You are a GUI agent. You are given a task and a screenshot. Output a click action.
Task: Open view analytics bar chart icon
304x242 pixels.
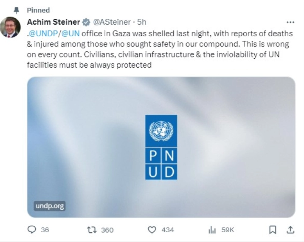click(x=212, y=230)
